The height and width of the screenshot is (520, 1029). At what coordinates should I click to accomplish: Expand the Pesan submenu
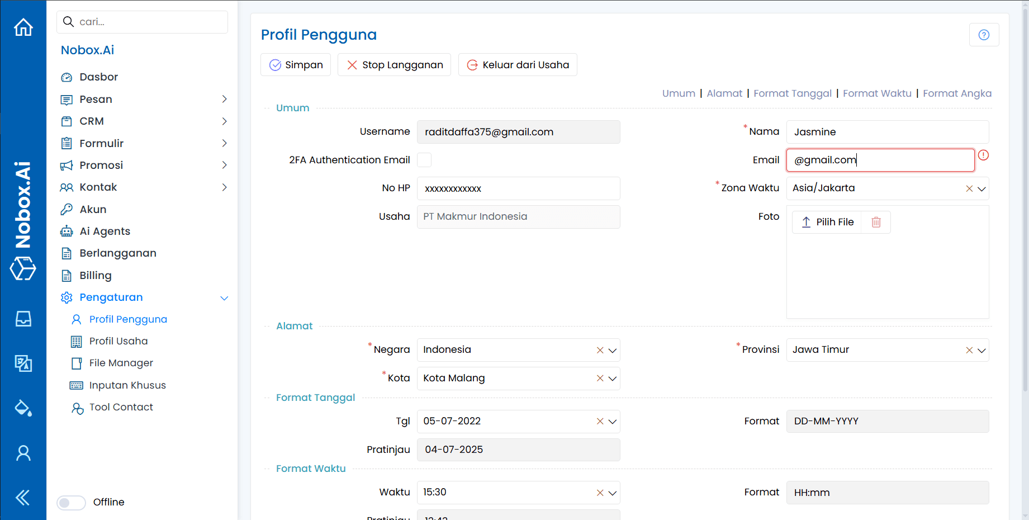pos(224,99)
